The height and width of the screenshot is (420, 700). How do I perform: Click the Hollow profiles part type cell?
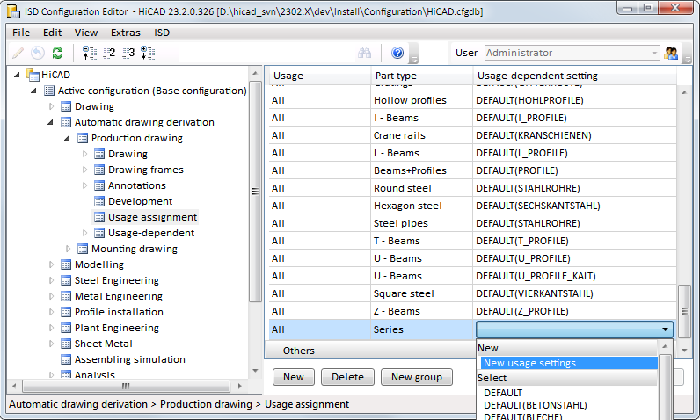(421, 100)
